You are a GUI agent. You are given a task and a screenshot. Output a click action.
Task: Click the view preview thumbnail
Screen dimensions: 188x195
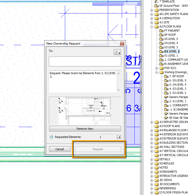(85, 111)
